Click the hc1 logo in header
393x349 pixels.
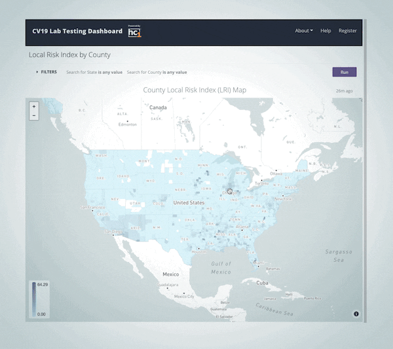tap(134, 31)
